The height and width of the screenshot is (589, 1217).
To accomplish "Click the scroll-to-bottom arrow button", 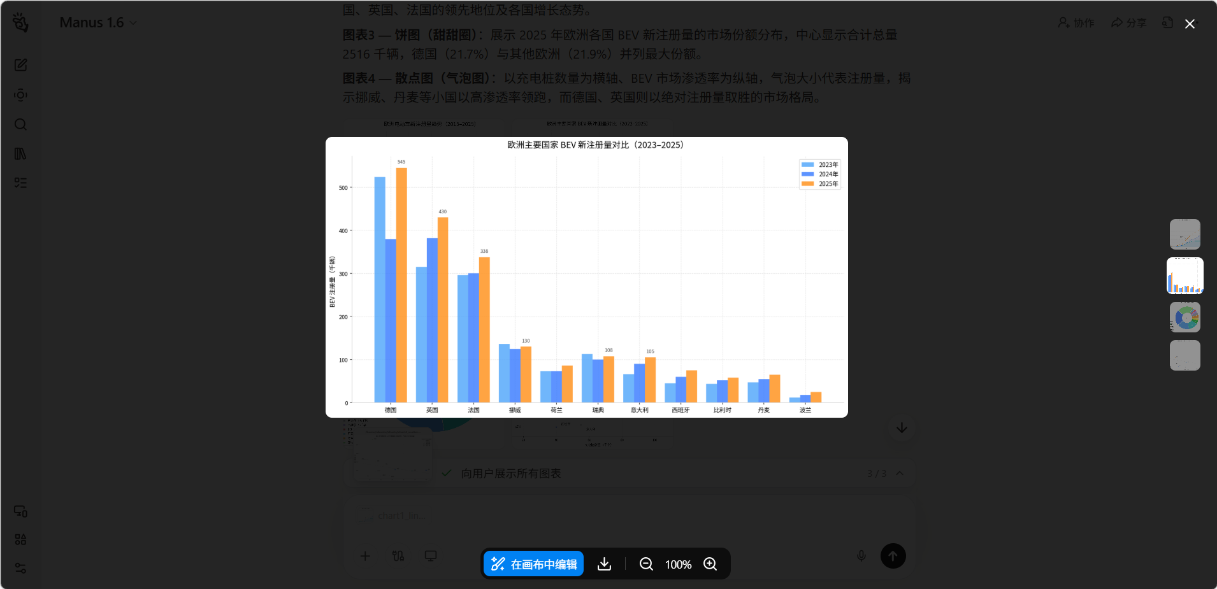I will click(902, 428).
